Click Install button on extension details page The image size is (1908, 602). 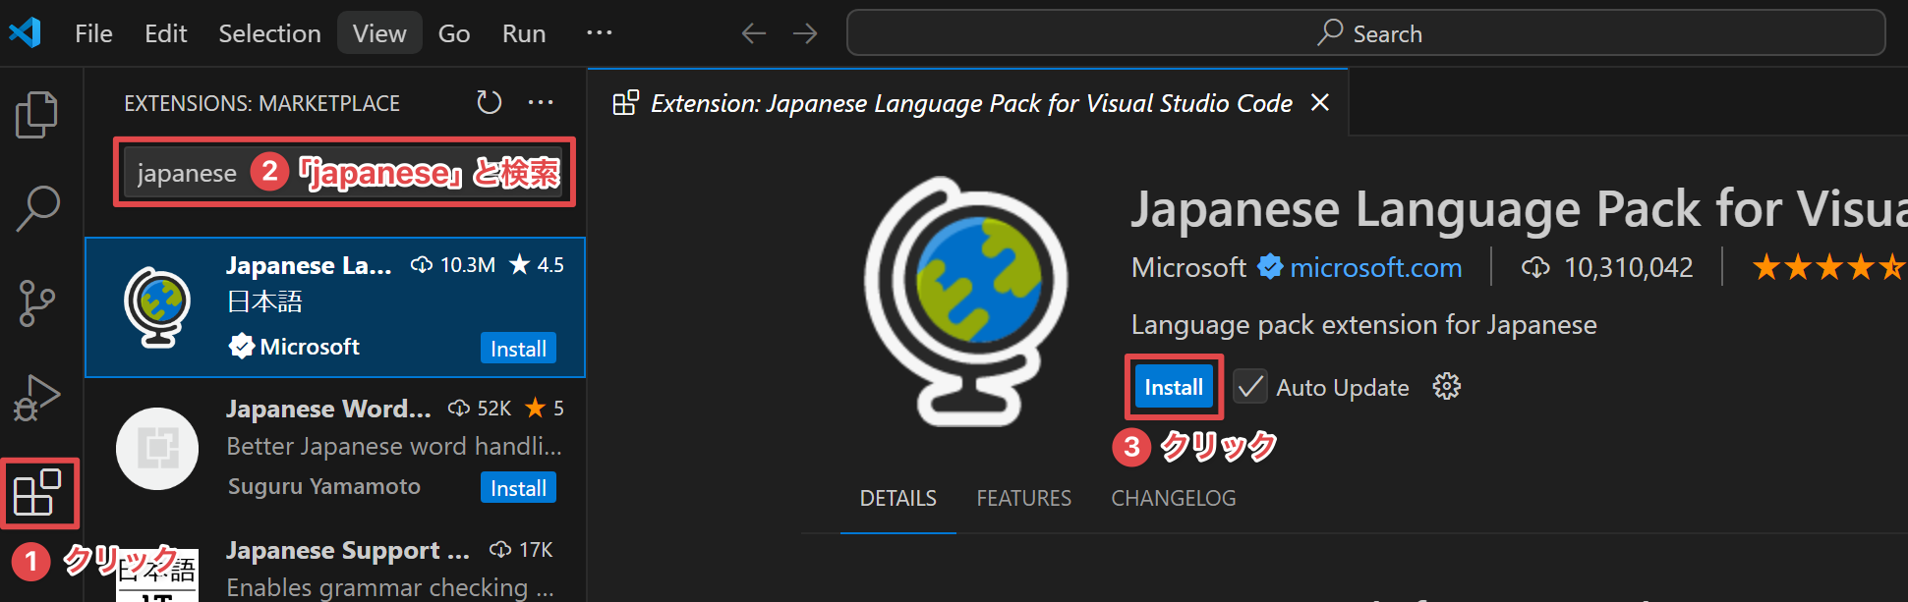pyautogui.click(x=1173, y=387)
